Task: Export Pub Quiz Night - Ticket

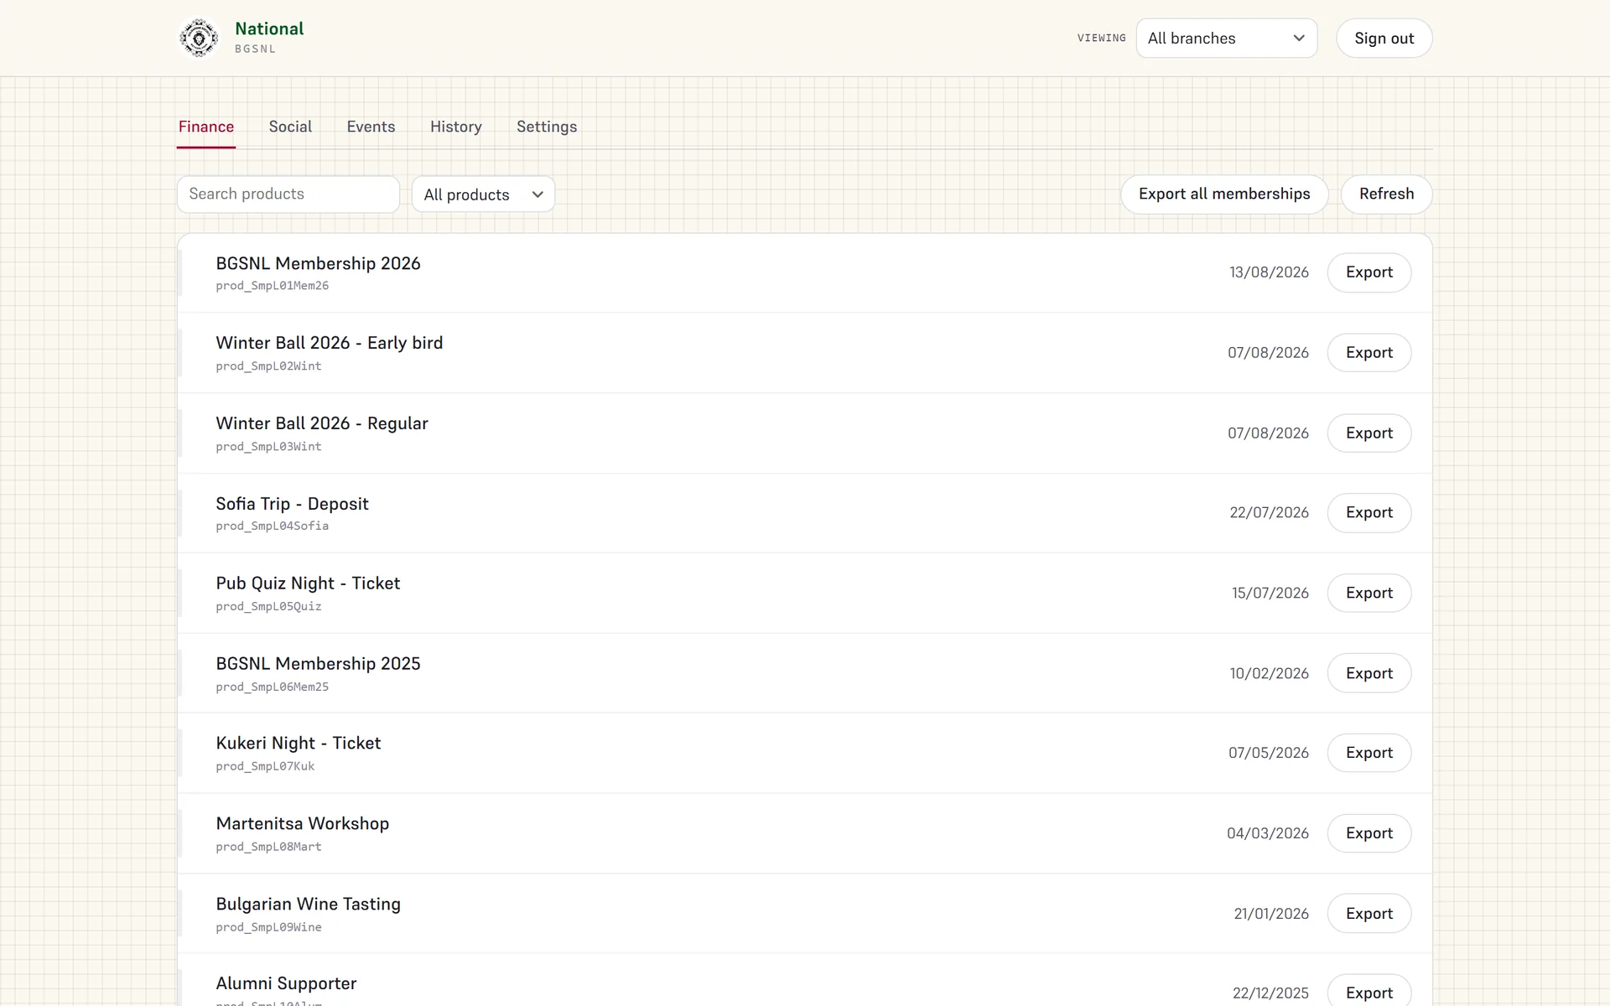Action: pyautogui.click(x=1369, y=593)
